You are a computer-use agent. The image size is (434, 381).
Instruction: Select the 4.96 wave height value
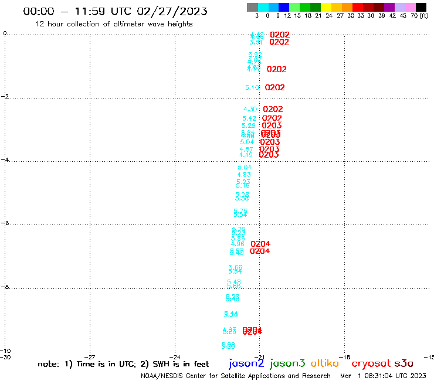click(238, 244)
